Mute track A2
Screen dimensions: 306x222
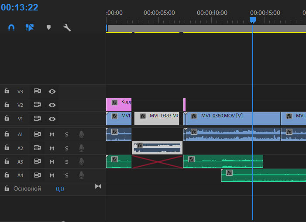pos(52,148)
